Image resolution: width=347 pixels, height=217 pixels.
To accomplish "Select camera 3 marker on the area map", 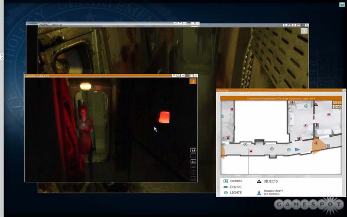I will point(327,146).
